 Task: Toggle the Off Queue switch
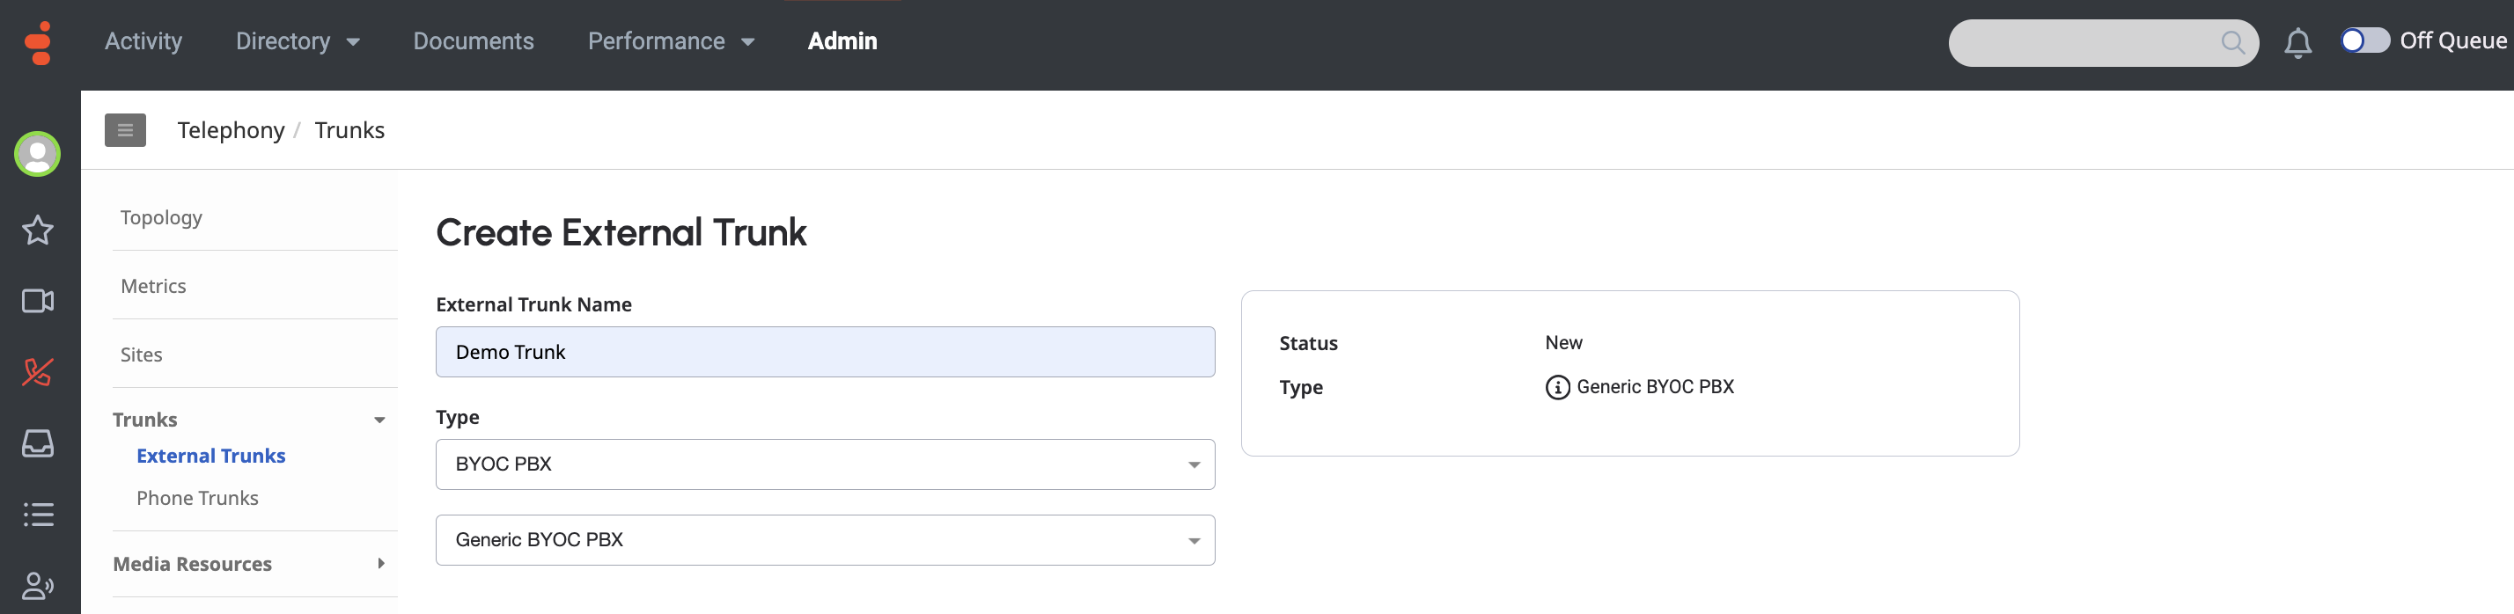click(x=2363, y=41)
